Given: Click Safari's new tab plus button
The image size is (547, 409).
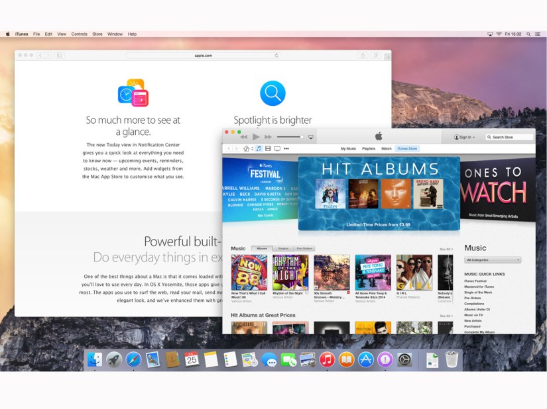Looking at the screenshot, I should (388, 57).
